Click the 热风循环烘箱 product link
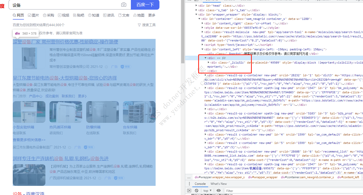 [x=60, y=127]
